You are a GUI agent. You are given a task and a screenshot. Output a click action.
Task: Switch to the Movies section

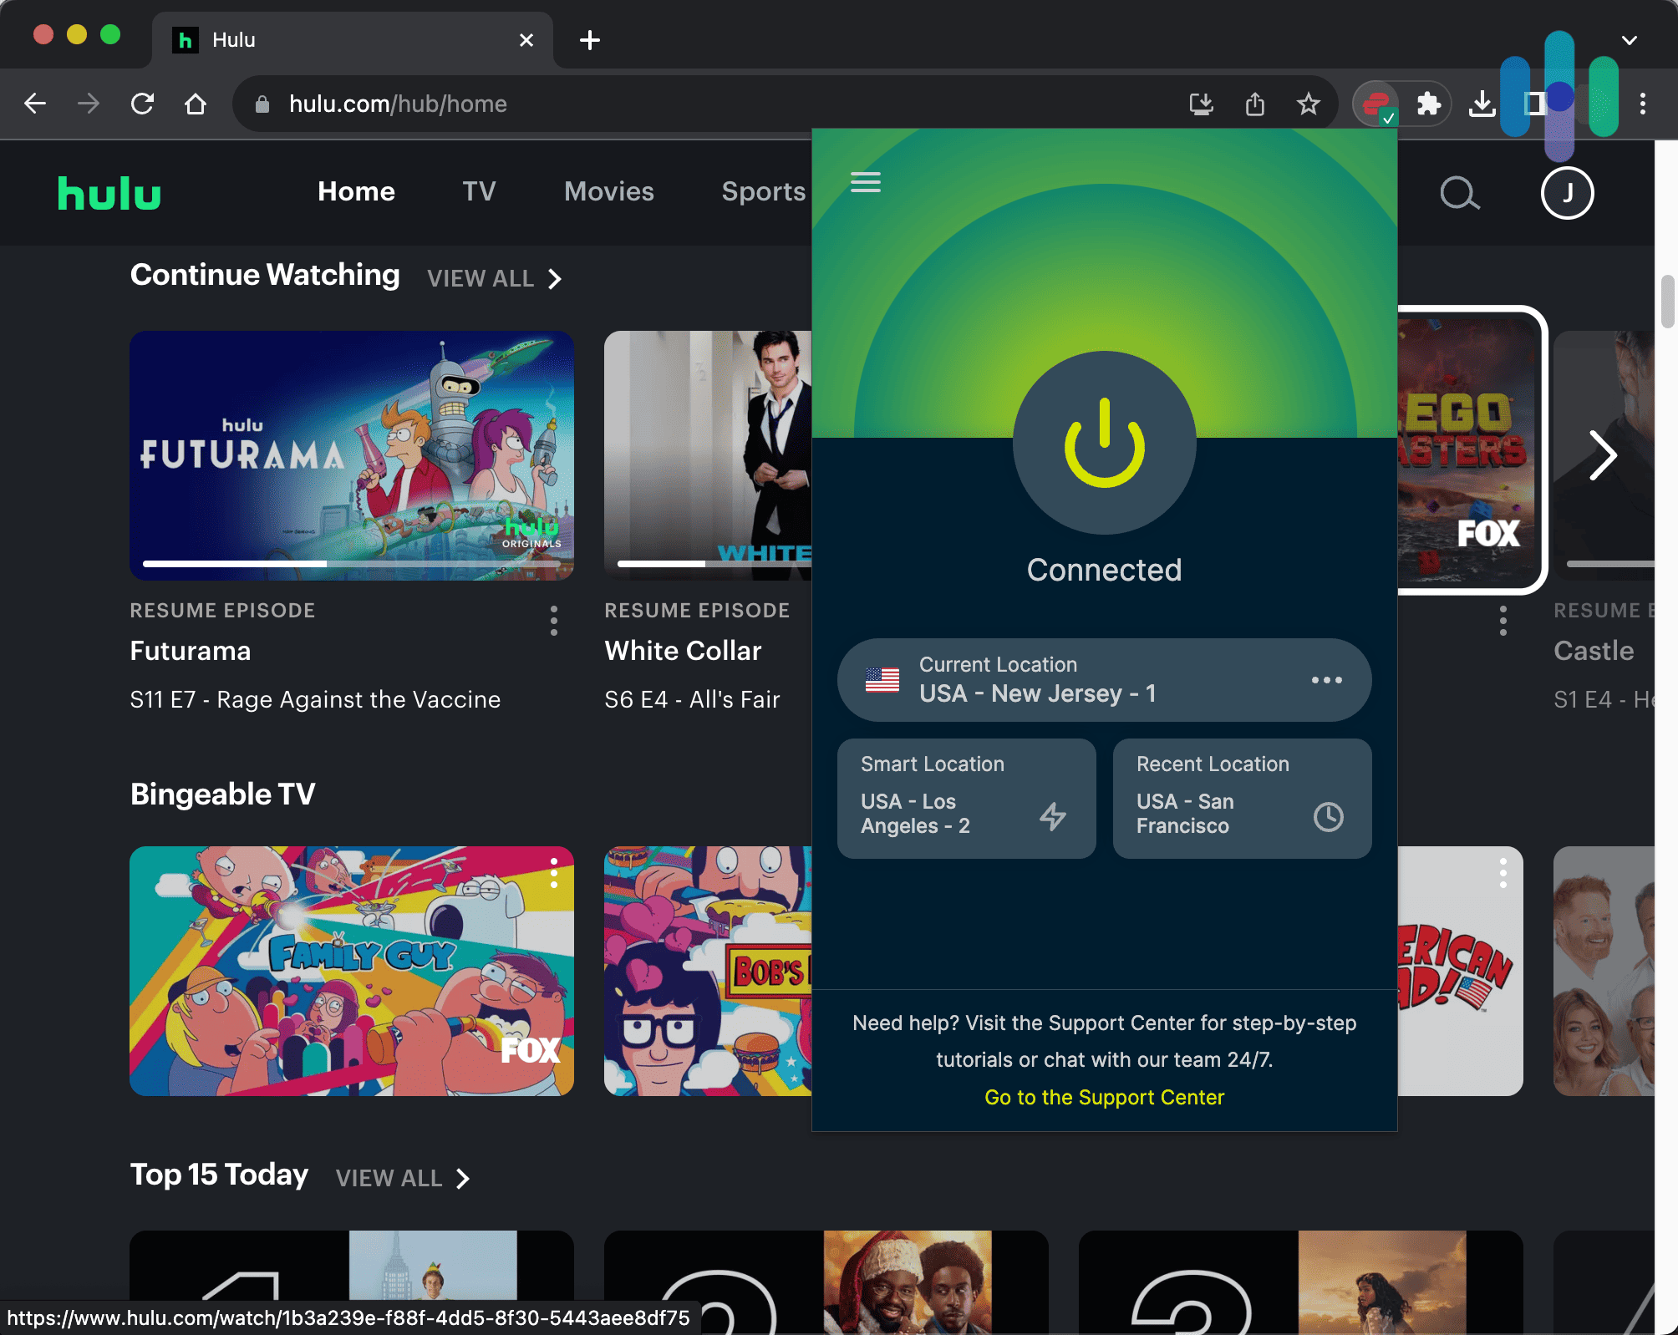click(608, 191)
